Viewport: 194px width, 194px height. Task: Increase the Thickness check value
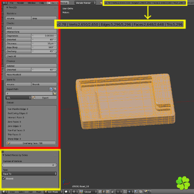coord(55,43)
